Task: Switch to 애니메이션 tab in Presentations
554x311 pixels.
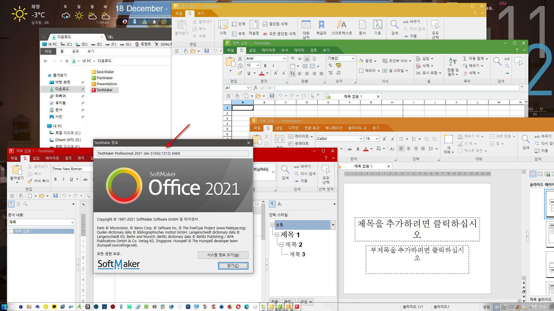Action: 334,128
